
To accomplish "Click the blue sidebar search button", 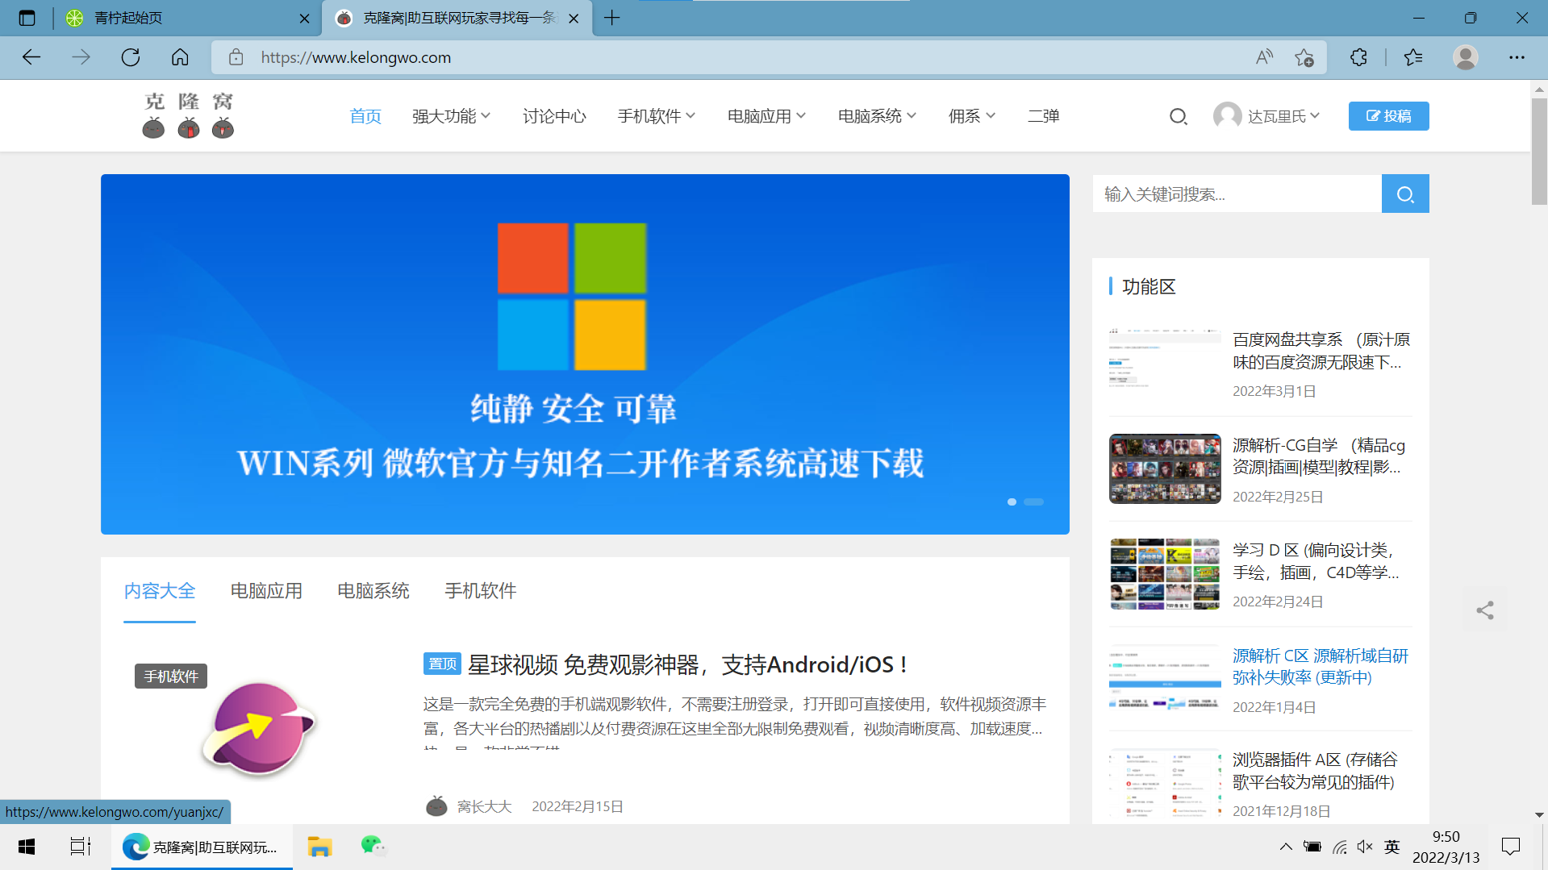I will click(1405, 194).
